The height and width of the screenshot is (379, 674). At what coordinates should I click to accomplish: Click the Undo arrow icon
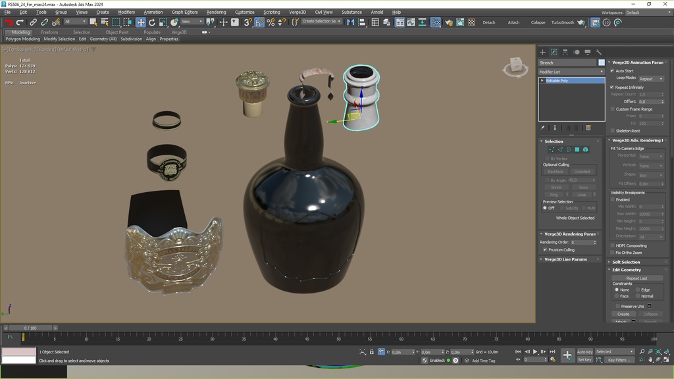point(9,22)
